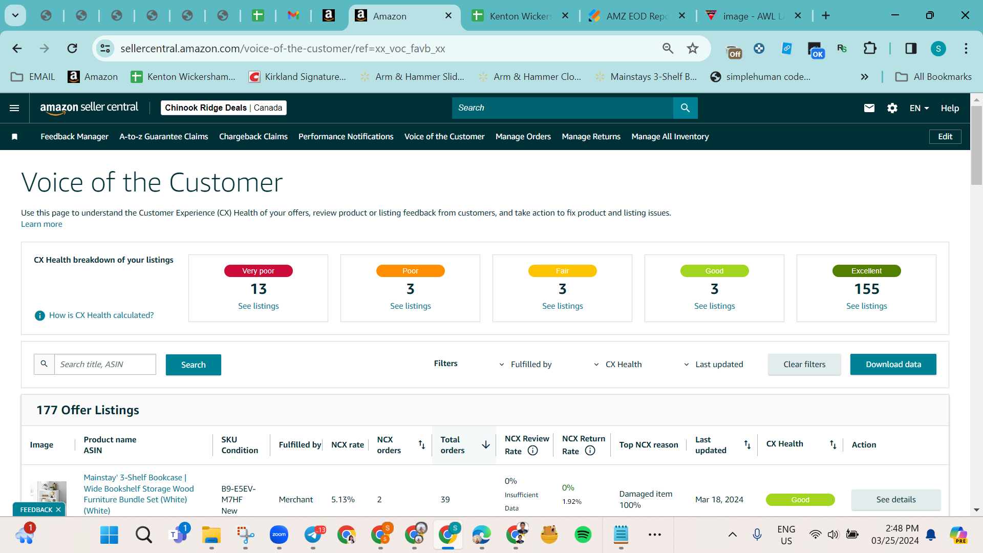The width and height of the screenshot is (983, 553).
Task: Open File Explorer from the taskbar
Action: (211, 535)
